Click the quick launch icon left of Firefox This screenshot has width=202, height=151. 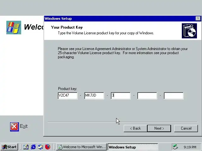(x=40, y=147)
